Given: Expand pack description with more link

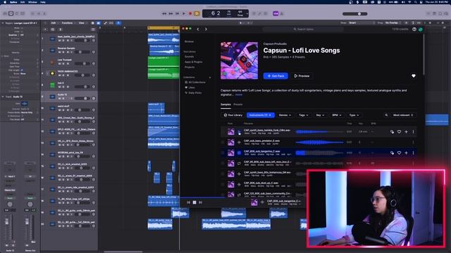Looking at the screenshot, I should point(239,95).
